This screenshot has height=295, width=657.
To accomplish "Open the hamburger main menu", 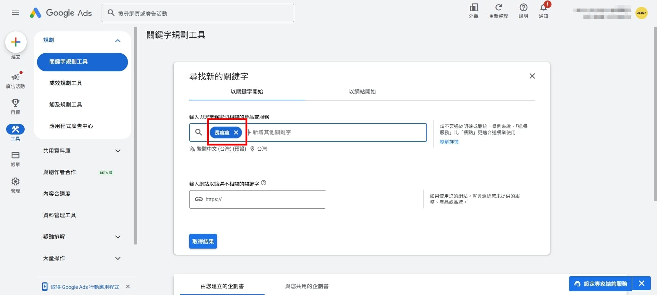I will (15, 13).
